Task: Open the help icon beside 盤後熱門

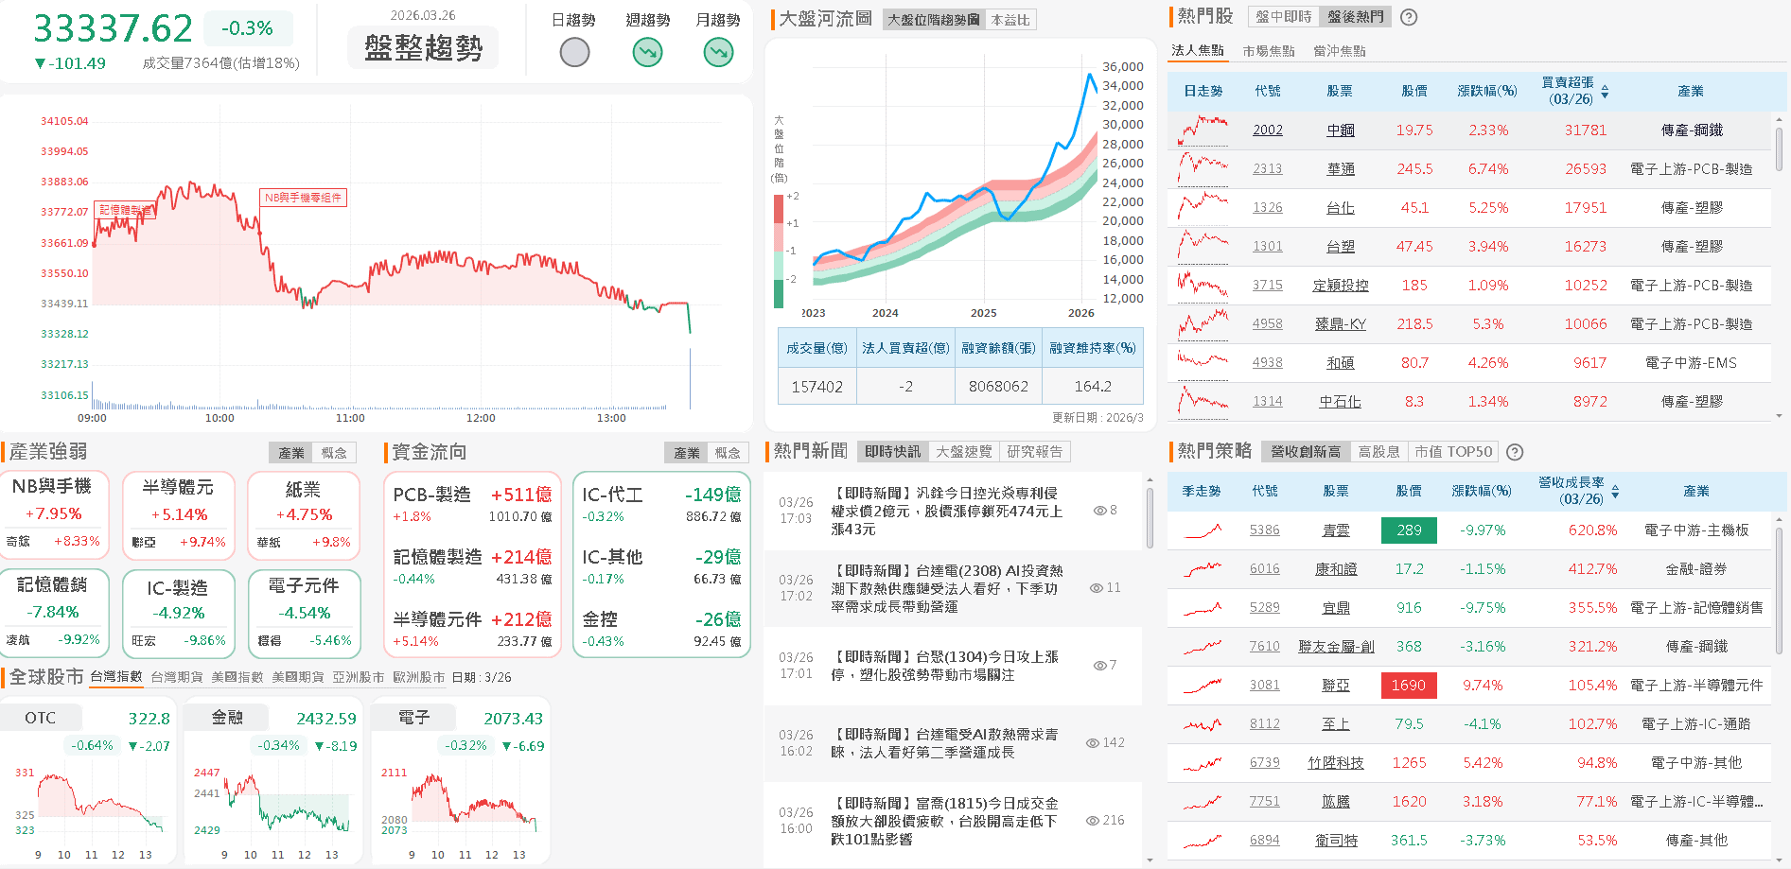Action: [x=1409, y=17]
